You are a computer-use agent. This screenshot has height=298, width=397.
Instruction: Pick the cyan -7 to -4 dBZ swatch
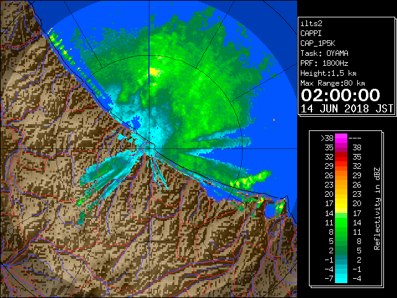pyautogui.click(x=341, y=278)
